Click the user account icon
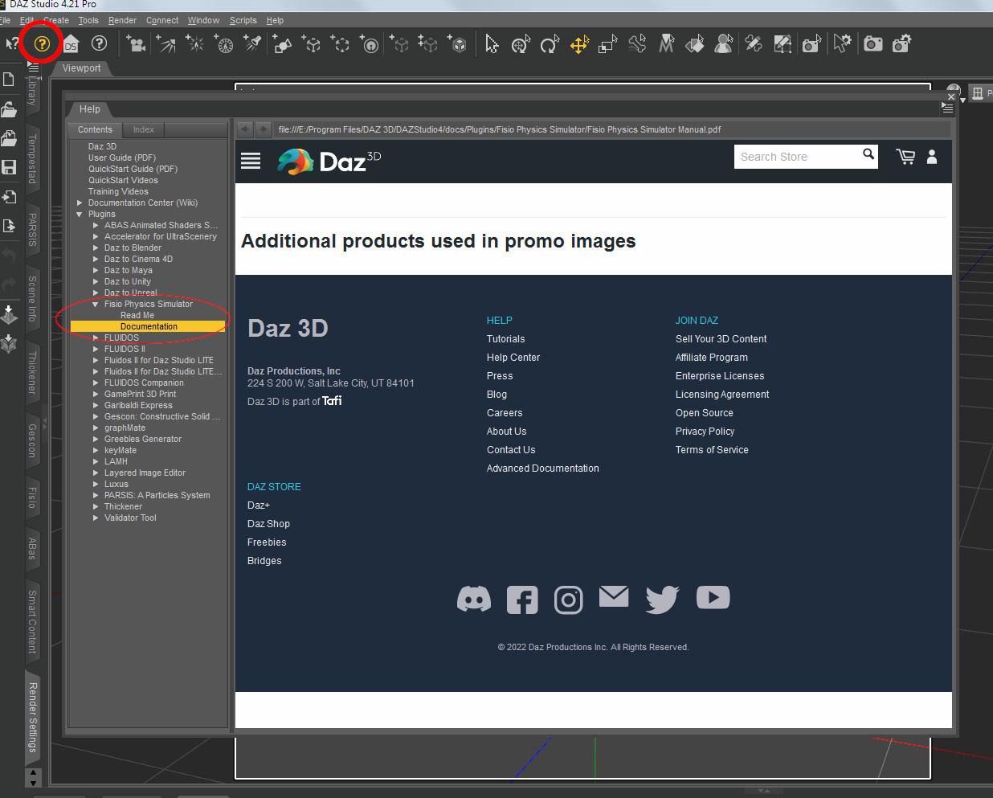This screenshot has width=993, height=798. [932, 157]
